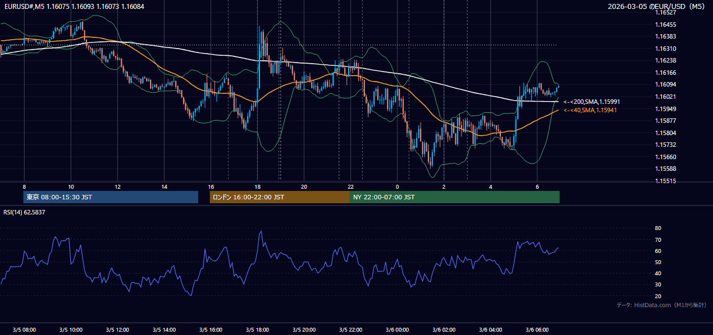
Task: Click price axis value 1.16238
Action: [665, 60]
